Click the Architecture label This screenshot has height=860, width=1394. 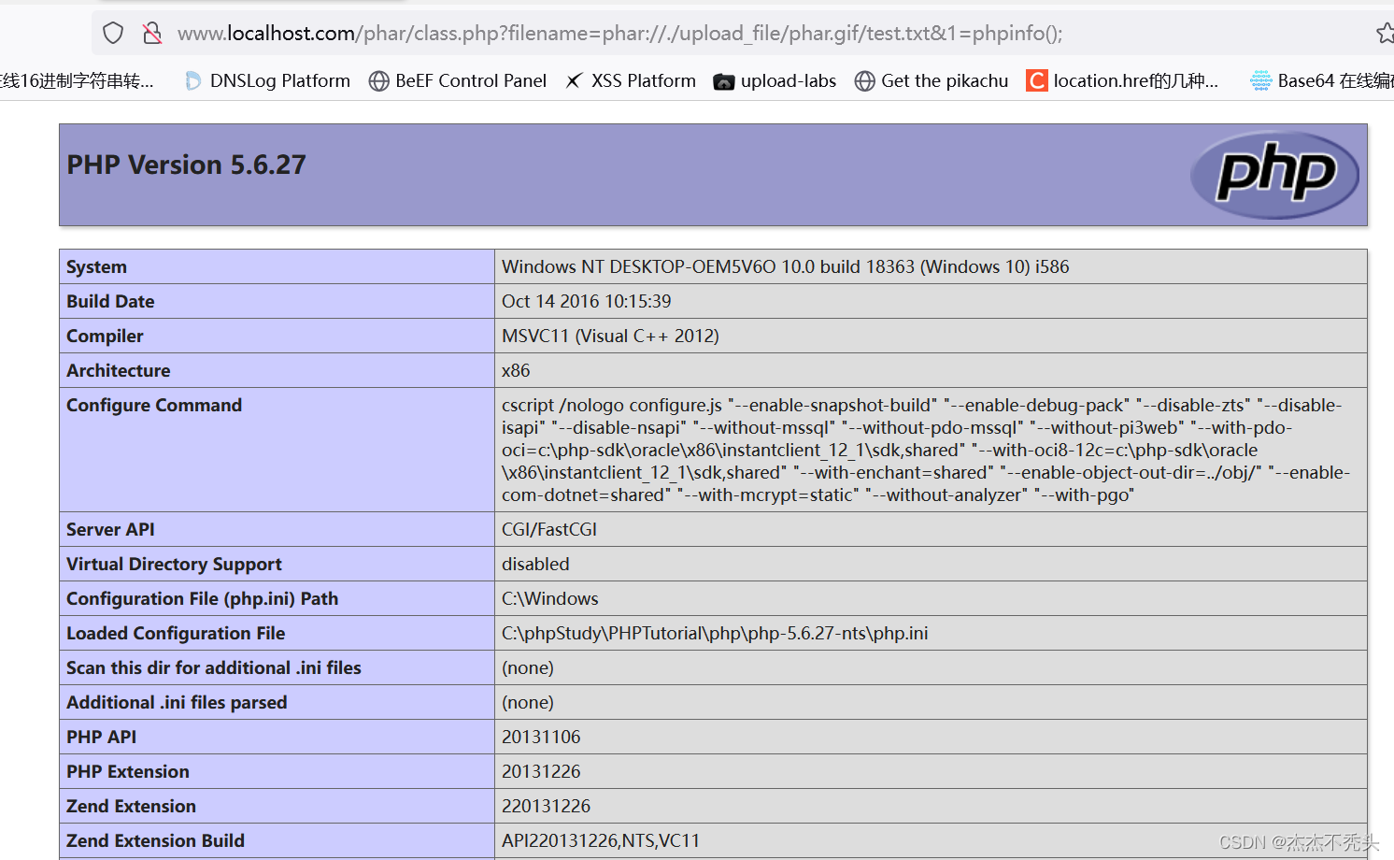point(118,371)
